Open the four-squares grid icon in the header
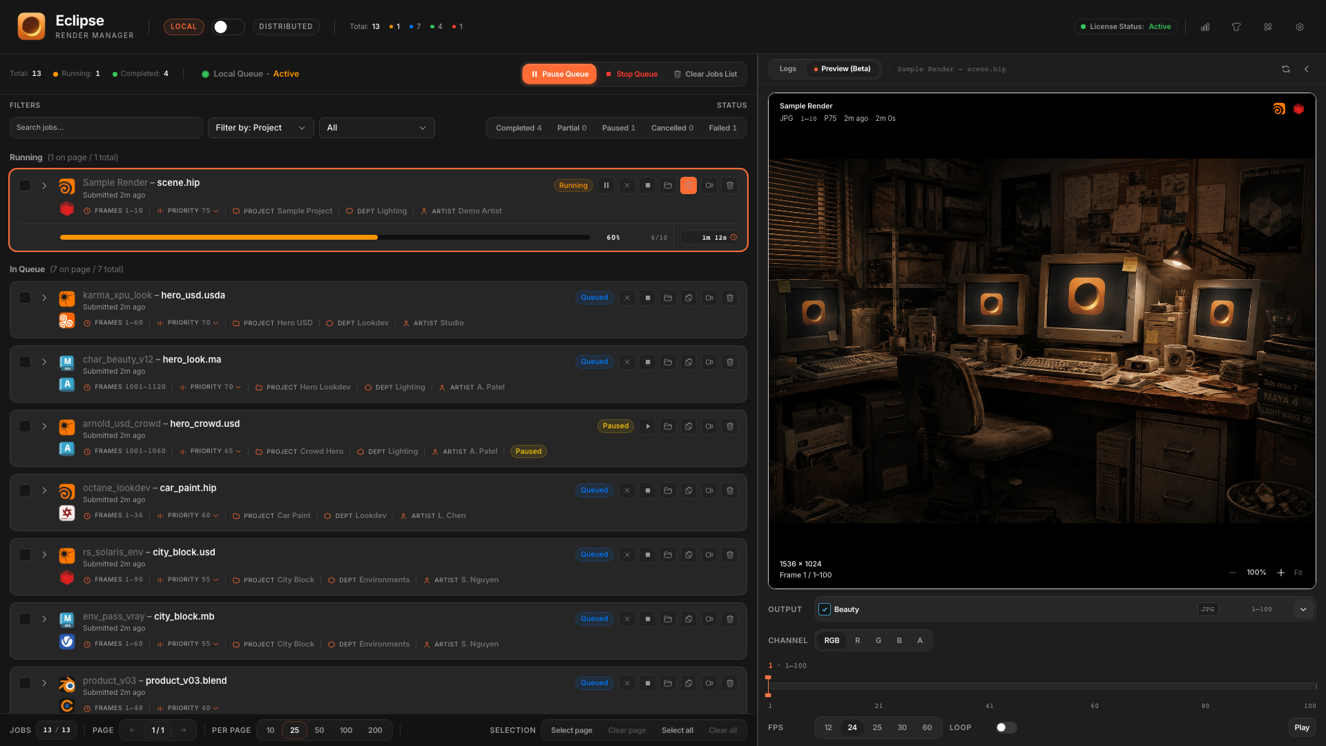 (1268, 27)
